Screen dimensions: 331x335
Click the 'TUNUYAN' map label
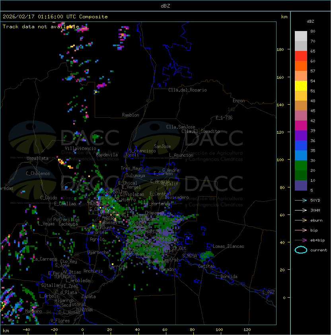click(x=84, y=310)
